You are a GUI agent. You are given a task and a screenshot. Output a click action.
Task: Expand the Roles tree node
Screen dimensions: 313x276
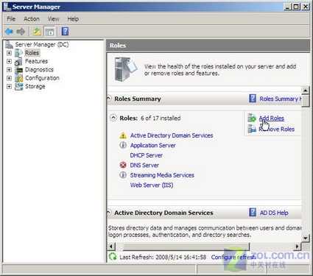tap(9, 53)
